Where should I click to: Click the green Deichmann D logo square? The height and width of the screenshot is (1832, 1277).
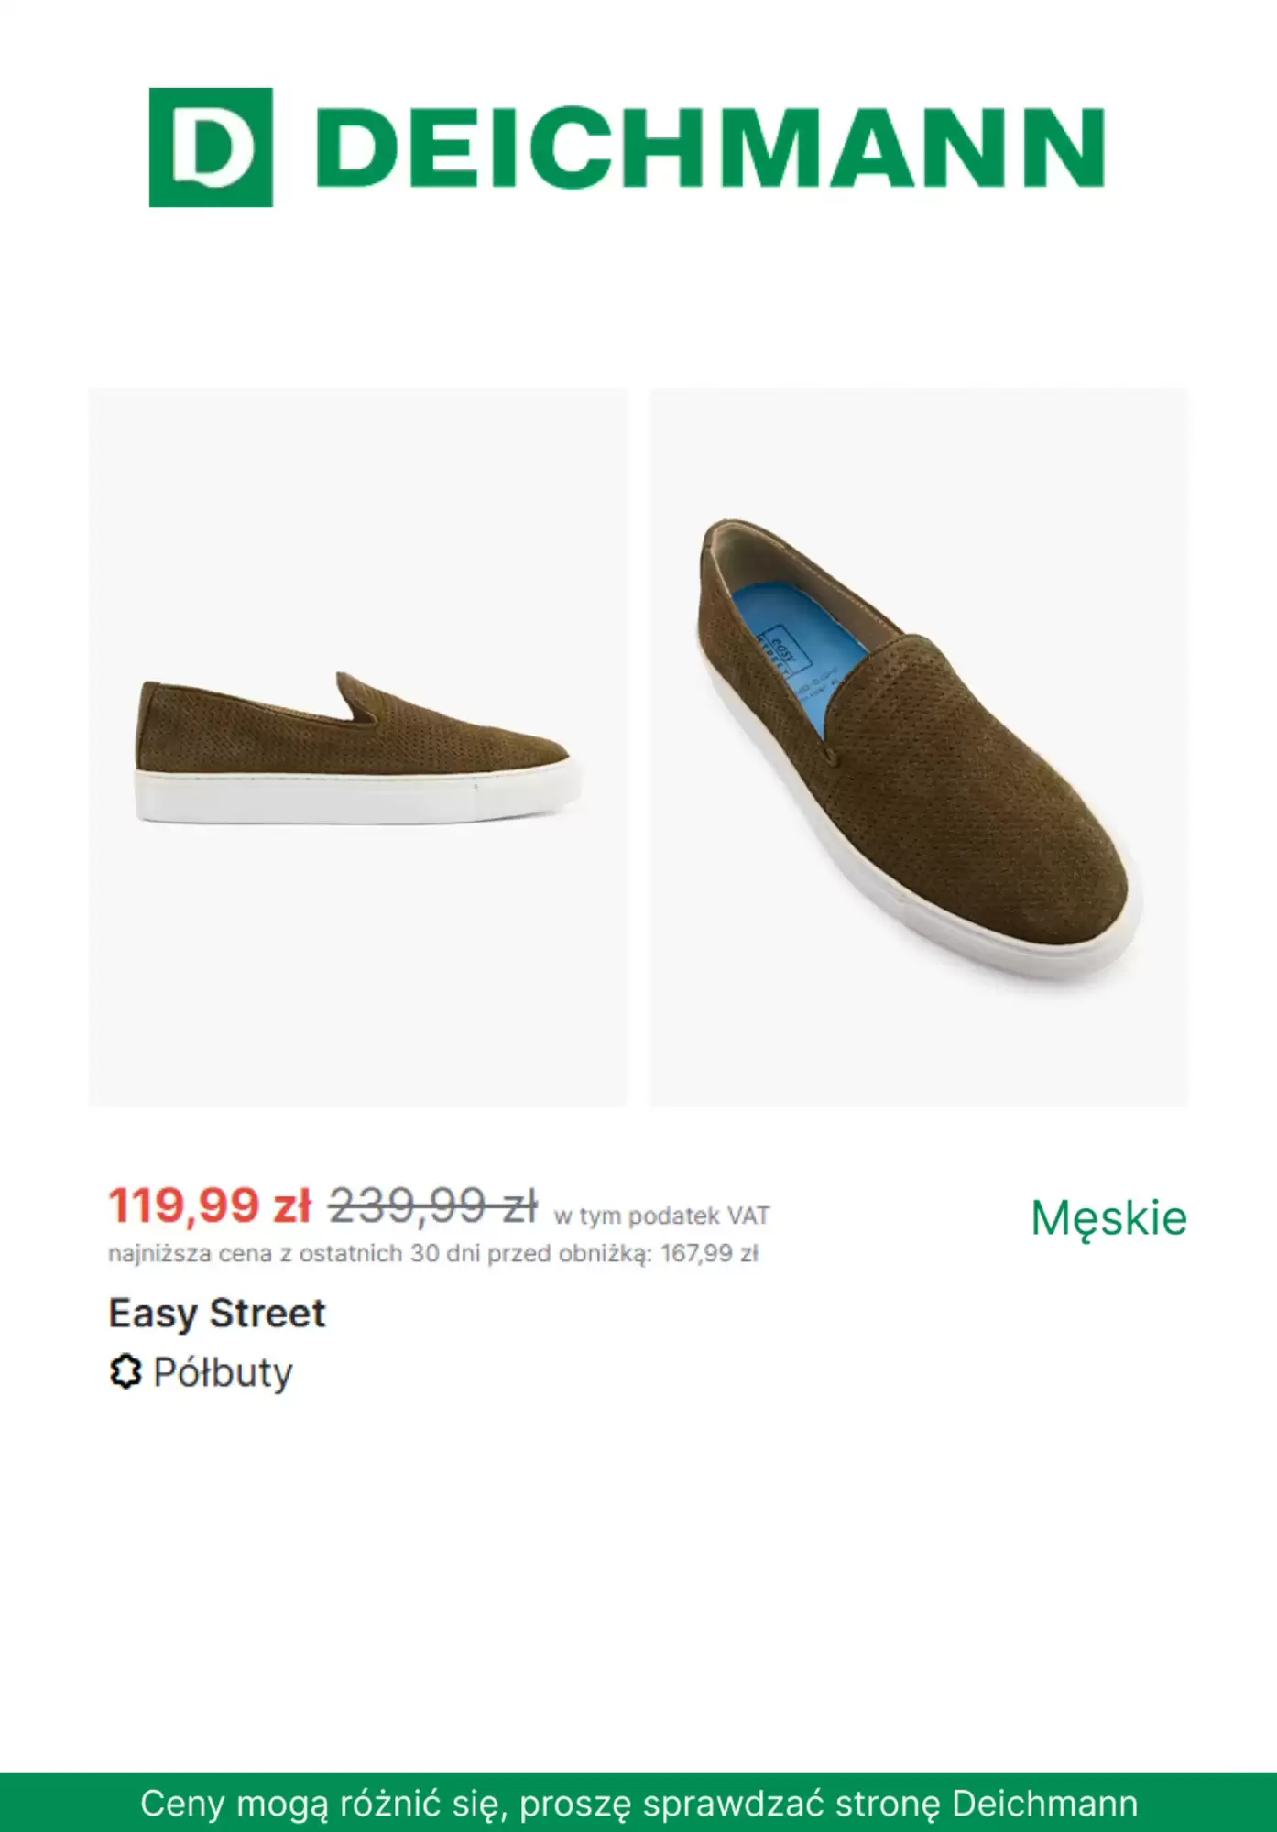point(211,147)
